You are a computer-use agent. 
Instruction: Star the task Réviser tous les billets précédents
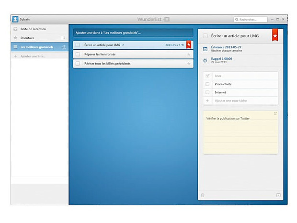coord(189,64)
